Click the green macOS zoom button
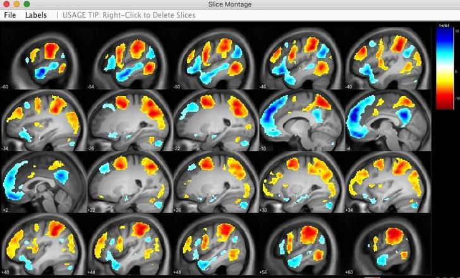460x278 pixels. pyautogui.click(x=27, y=4)
